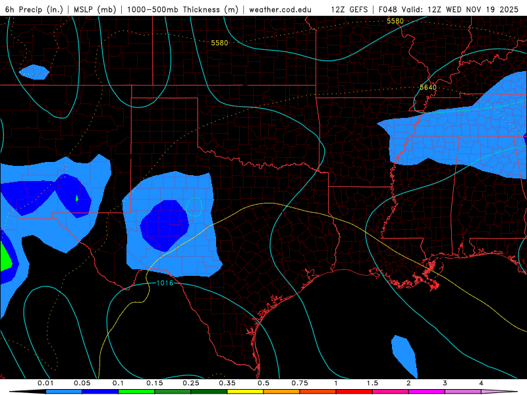Click the '5580' label at the top edge near Missouri
This screenshot has width=527, height=395.
[x=395, y=21]
